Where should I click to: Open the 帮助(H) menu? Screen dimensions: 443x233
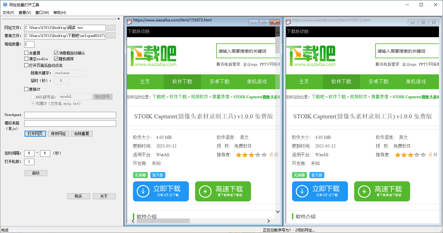click(x=60, y=13)
